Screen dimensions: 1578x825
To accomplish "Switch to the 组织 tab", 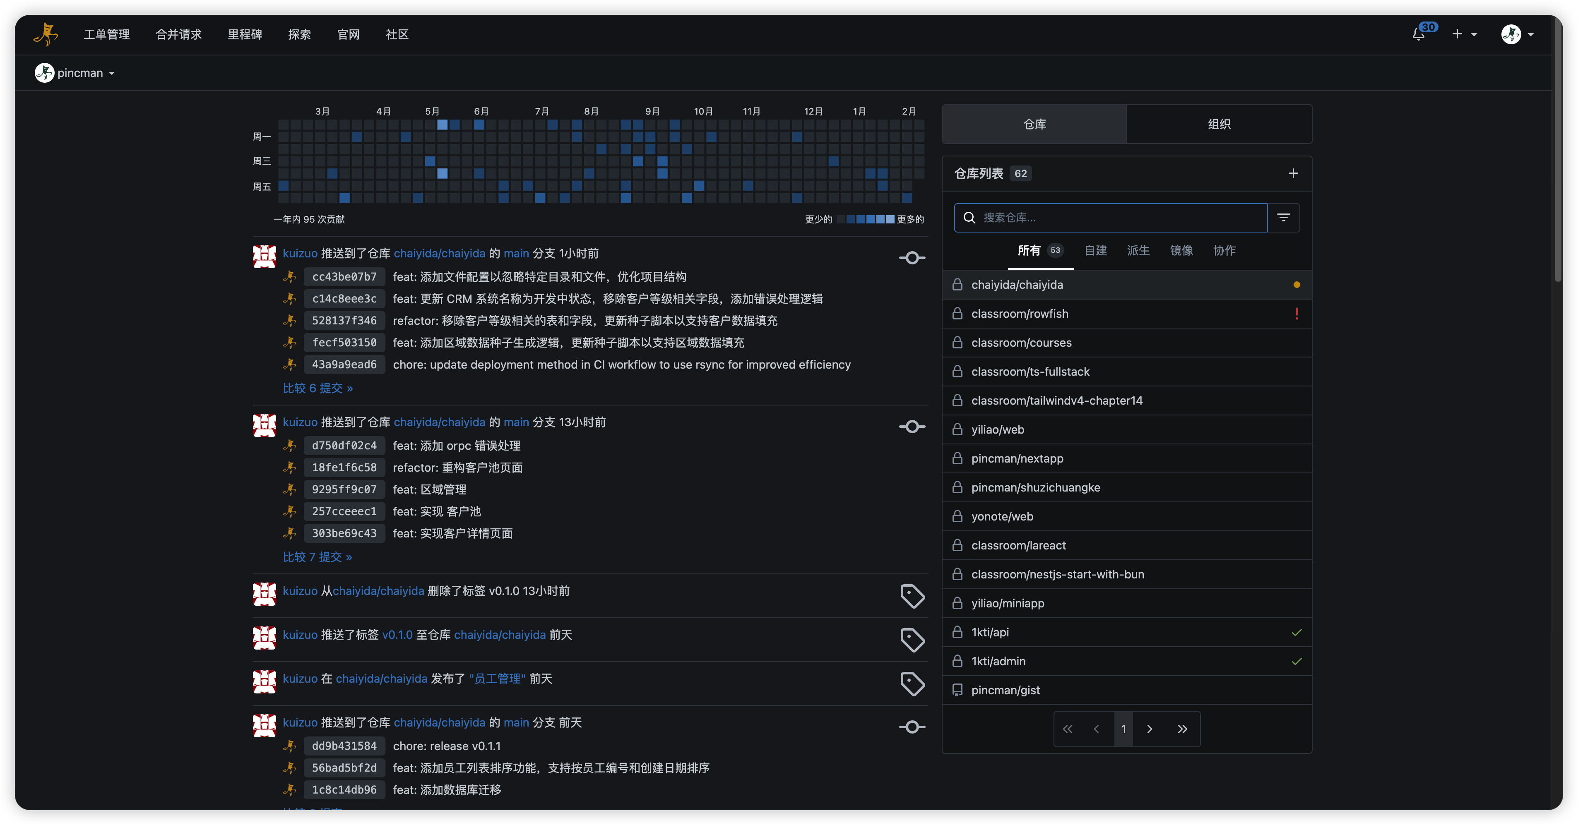I will 1219,125.
